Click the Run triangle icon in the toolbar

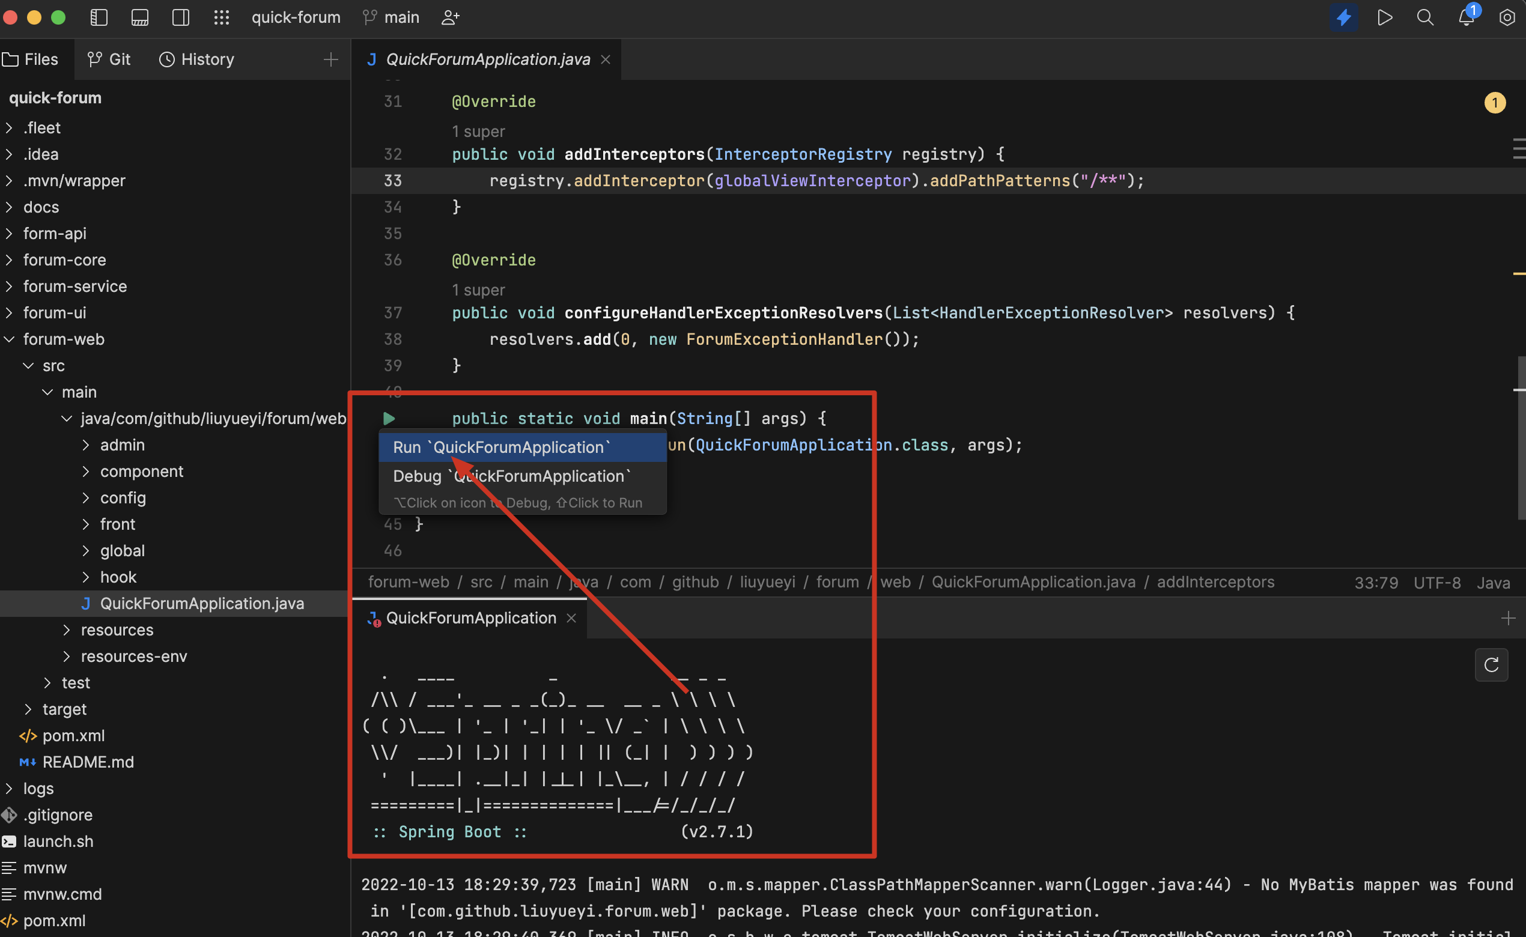[x=1385, y=17]
